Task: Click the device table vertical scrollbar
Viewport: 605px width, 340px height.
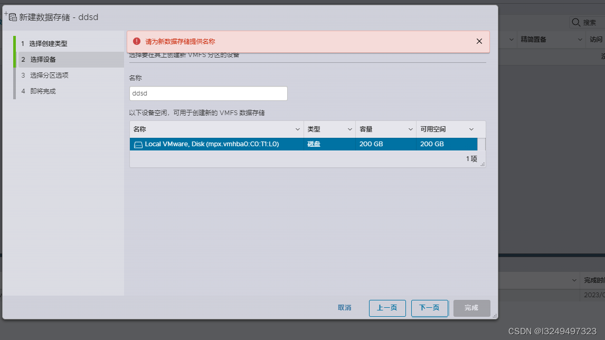Action: [481, 144]
